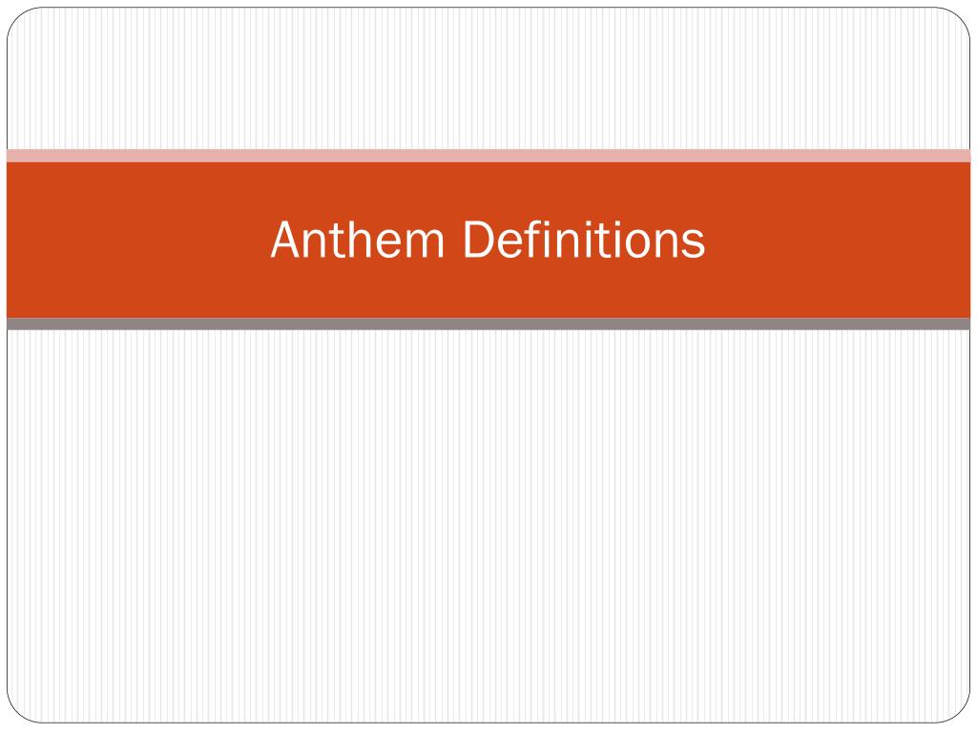Image resolution: width=977 pixels, height=733 pixels.
Task: Click the letter m ending Anthem
Action: tap(426, 243)
